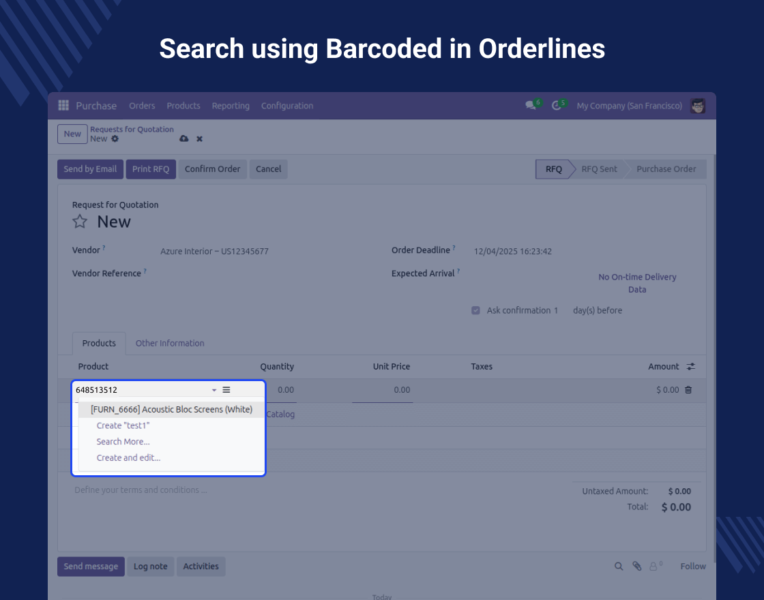Image resolution: width=764 pixels, height=600 pixels.
Task: Switch to the Other Information tab
Action: click(170, 344)
